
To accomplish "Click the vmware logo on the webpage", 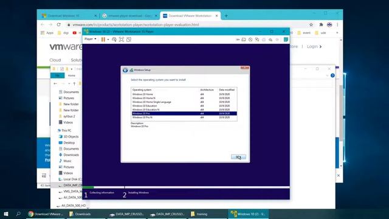I will click(66, 47).
